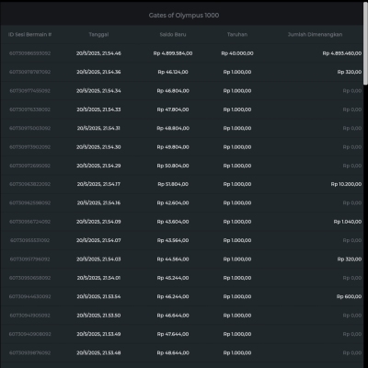Select the Rp 40.000,00 bet cell
The image size is (368, 368).
[237, 53]
